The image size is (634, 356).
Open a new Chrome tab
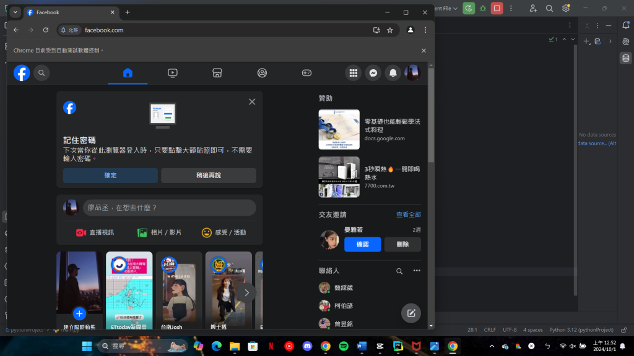[x=128, y=12]
